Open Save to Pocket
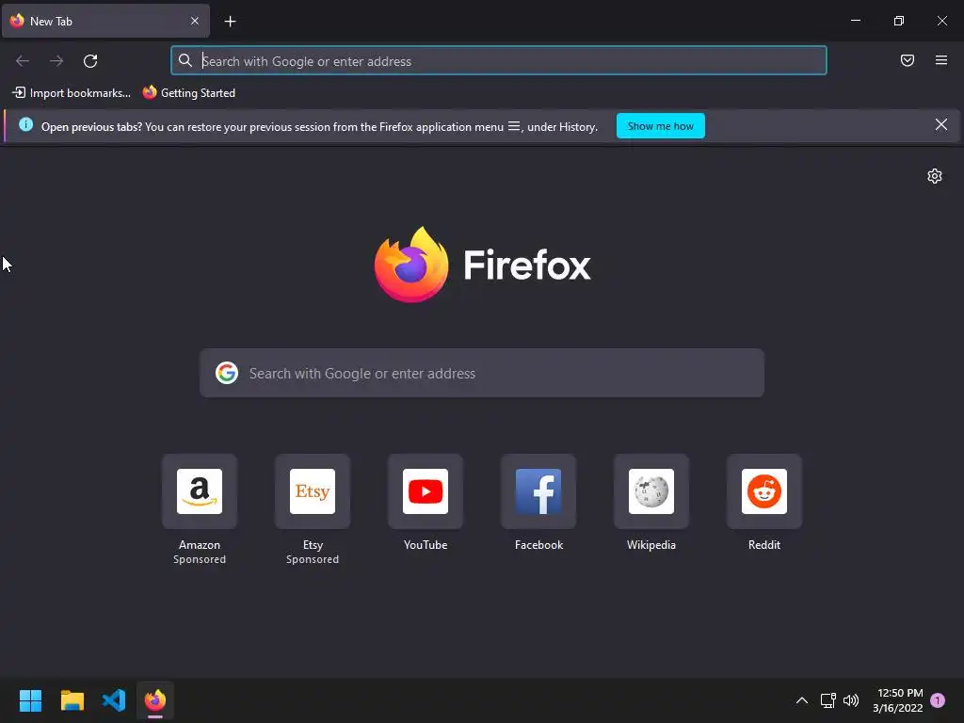964x723 pixels. point(908,60)
